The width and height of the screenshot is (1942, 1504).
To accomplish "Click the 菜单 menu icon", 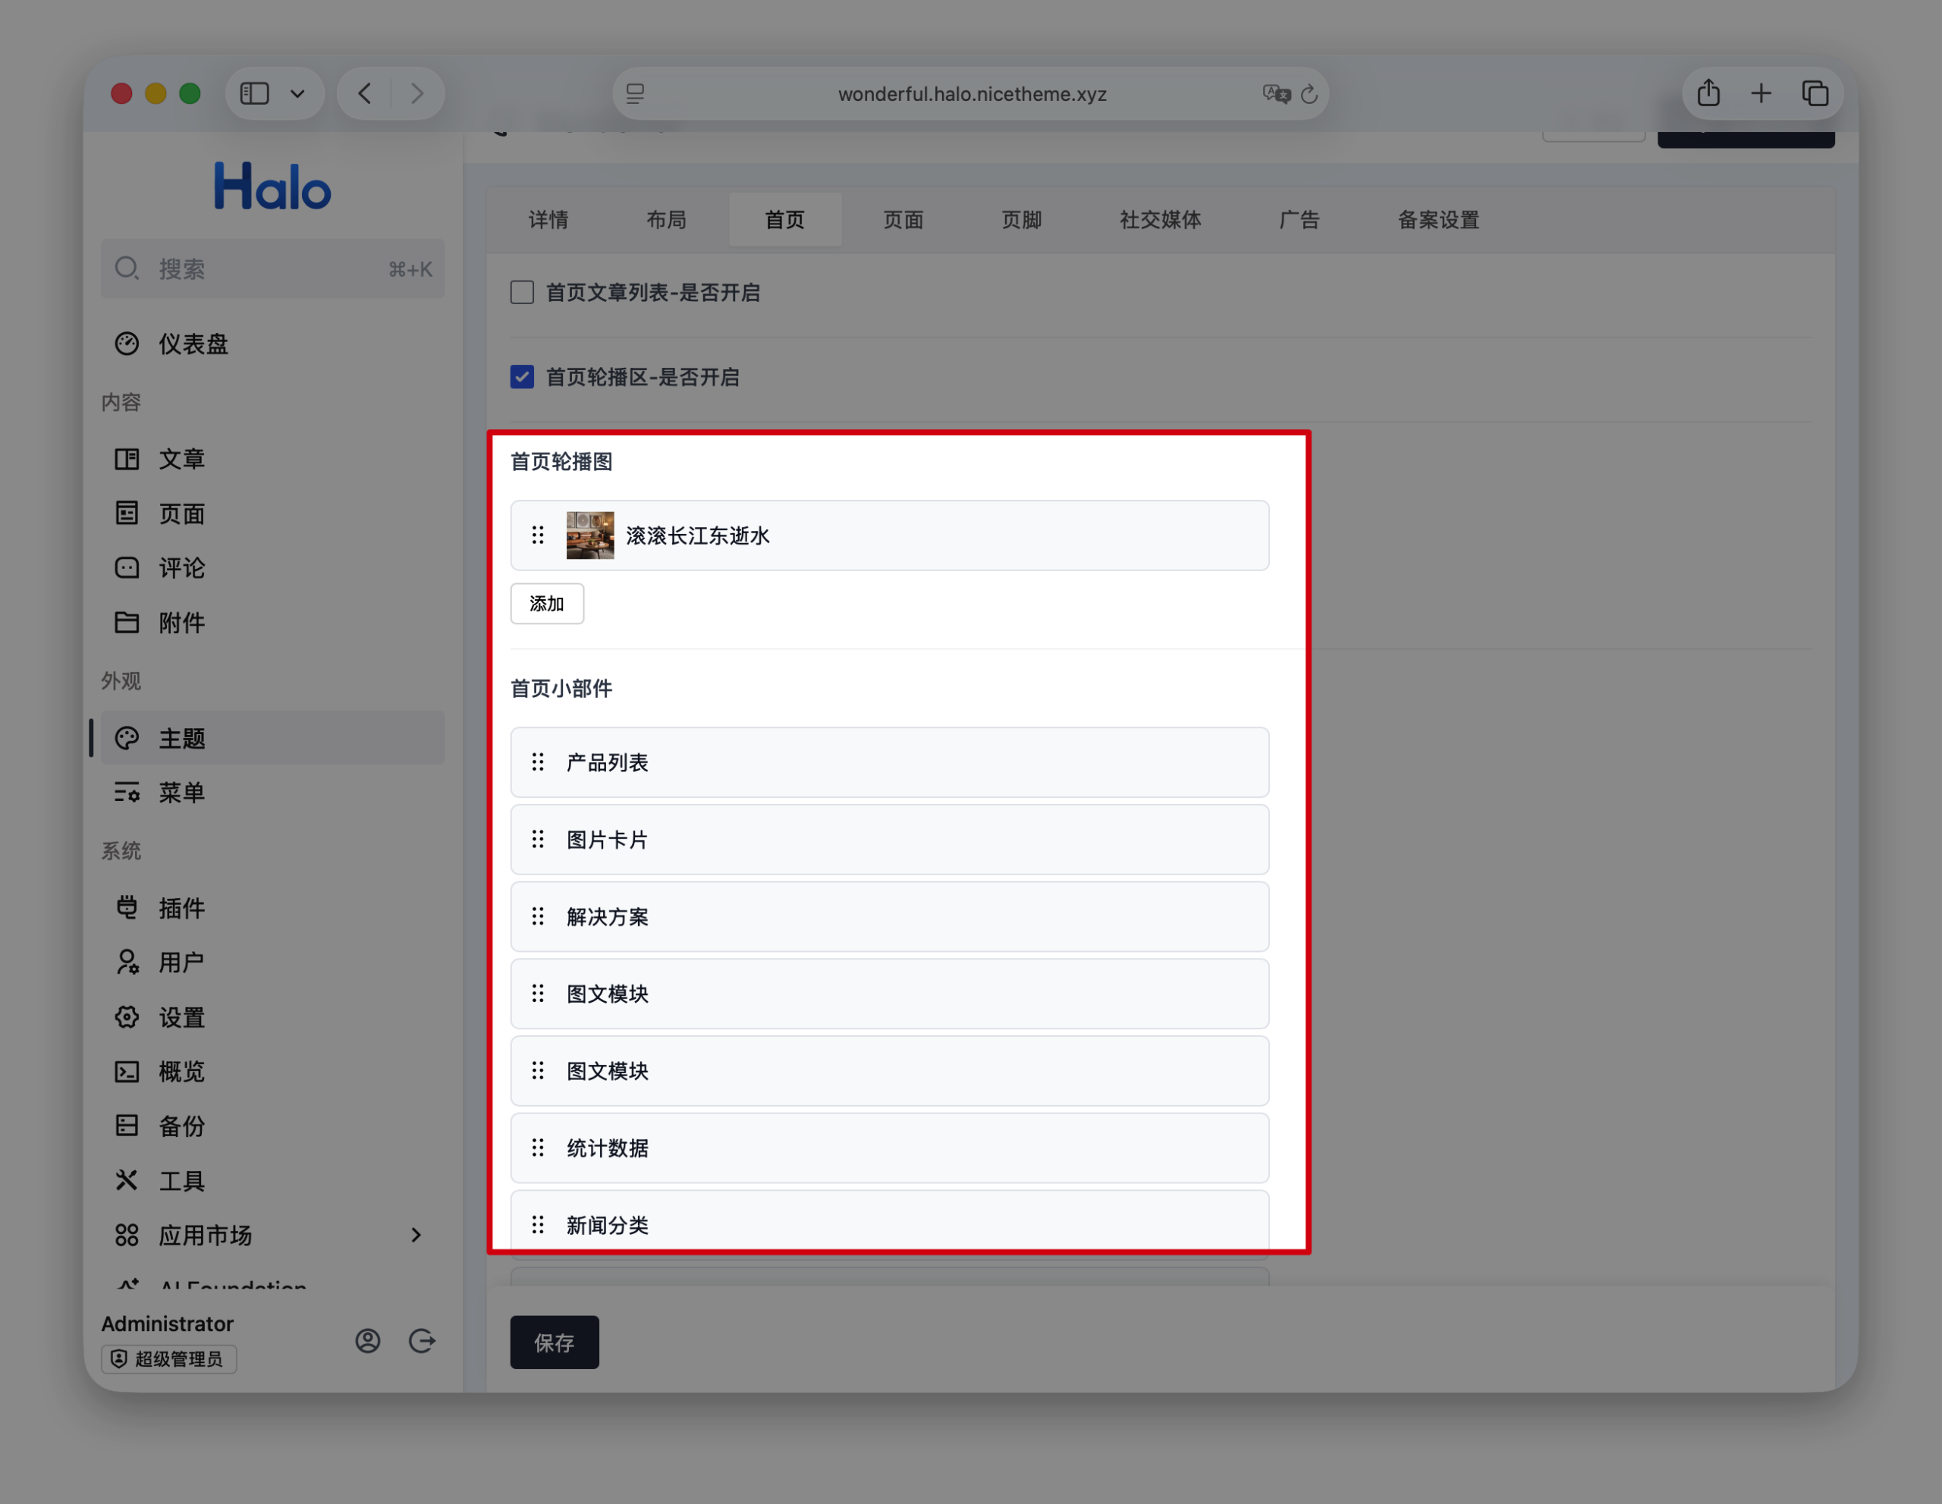I will (x=127, y=792).
